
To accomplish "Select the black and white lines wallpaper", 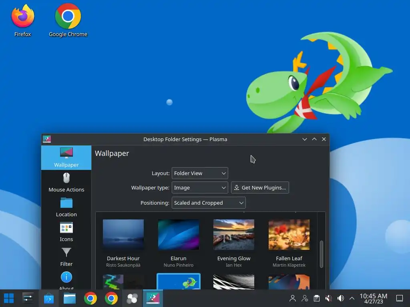I will point(234,282).
